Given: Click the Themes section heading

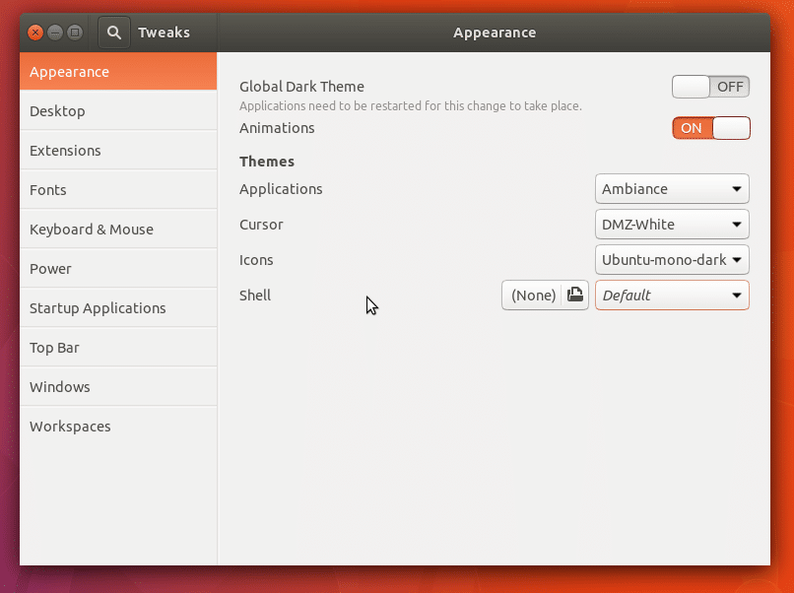Looking at the screenshot, I should pos(267,162).
